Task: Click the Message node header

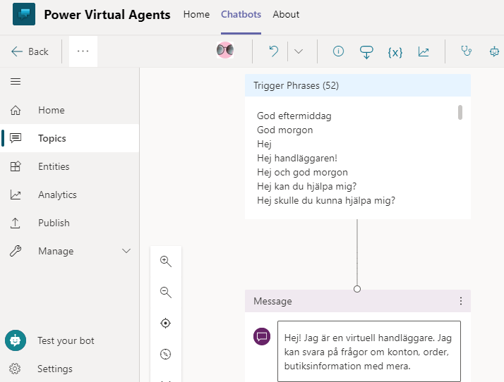Action: [x=358, y=301]
